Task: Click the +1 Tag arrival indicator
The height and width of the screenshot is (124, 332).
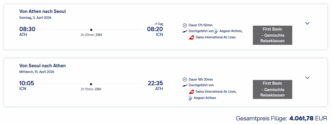Action: [158, 24]
